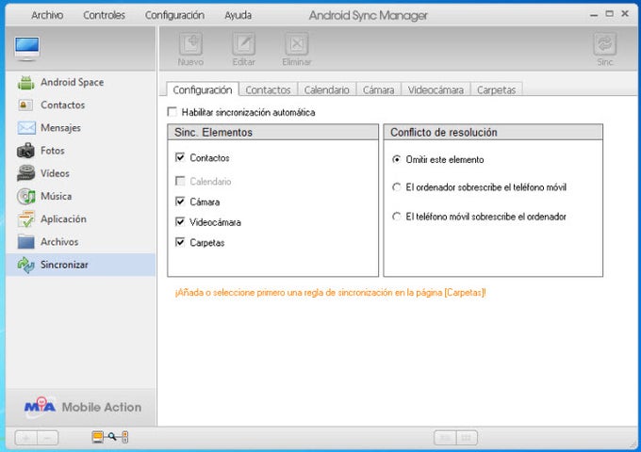Open the Controles menu
This screenshot has height=452, width=641.
(104, 15)
